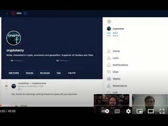Viewport: 168px width, 126px height.
Task: Click the profile bio text about Cardano and Telos
Action: pos(50,55)
